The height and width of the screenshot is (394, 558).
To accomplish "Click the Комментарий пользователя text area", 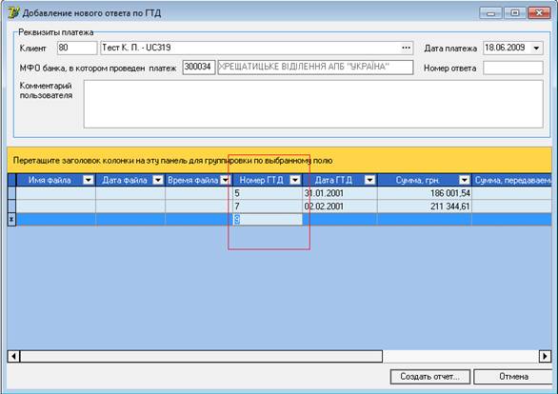I will pos(313,104).
